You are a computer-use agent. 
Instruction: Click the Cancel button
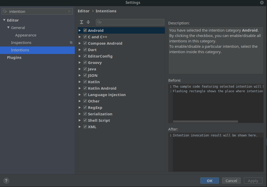(231, 181)
